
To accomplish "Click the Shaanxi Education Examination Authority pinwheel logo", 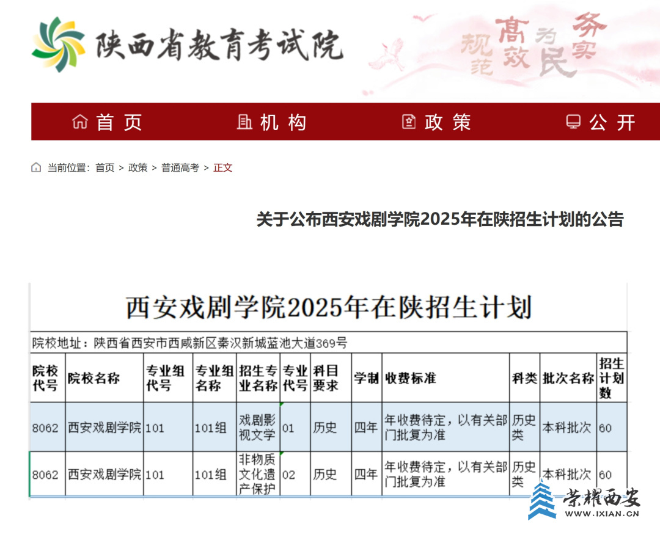I will pos(59,44).
